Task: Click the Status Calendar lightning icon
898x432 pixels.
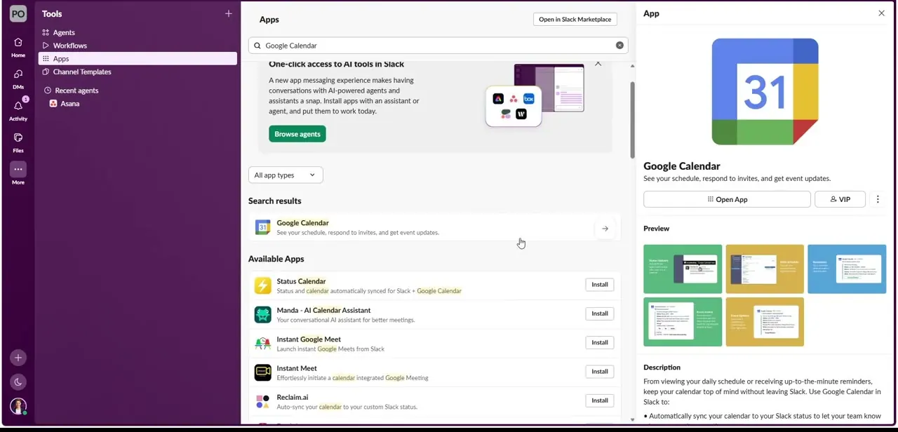Action: pyautogui.click(x=262, y=285)
